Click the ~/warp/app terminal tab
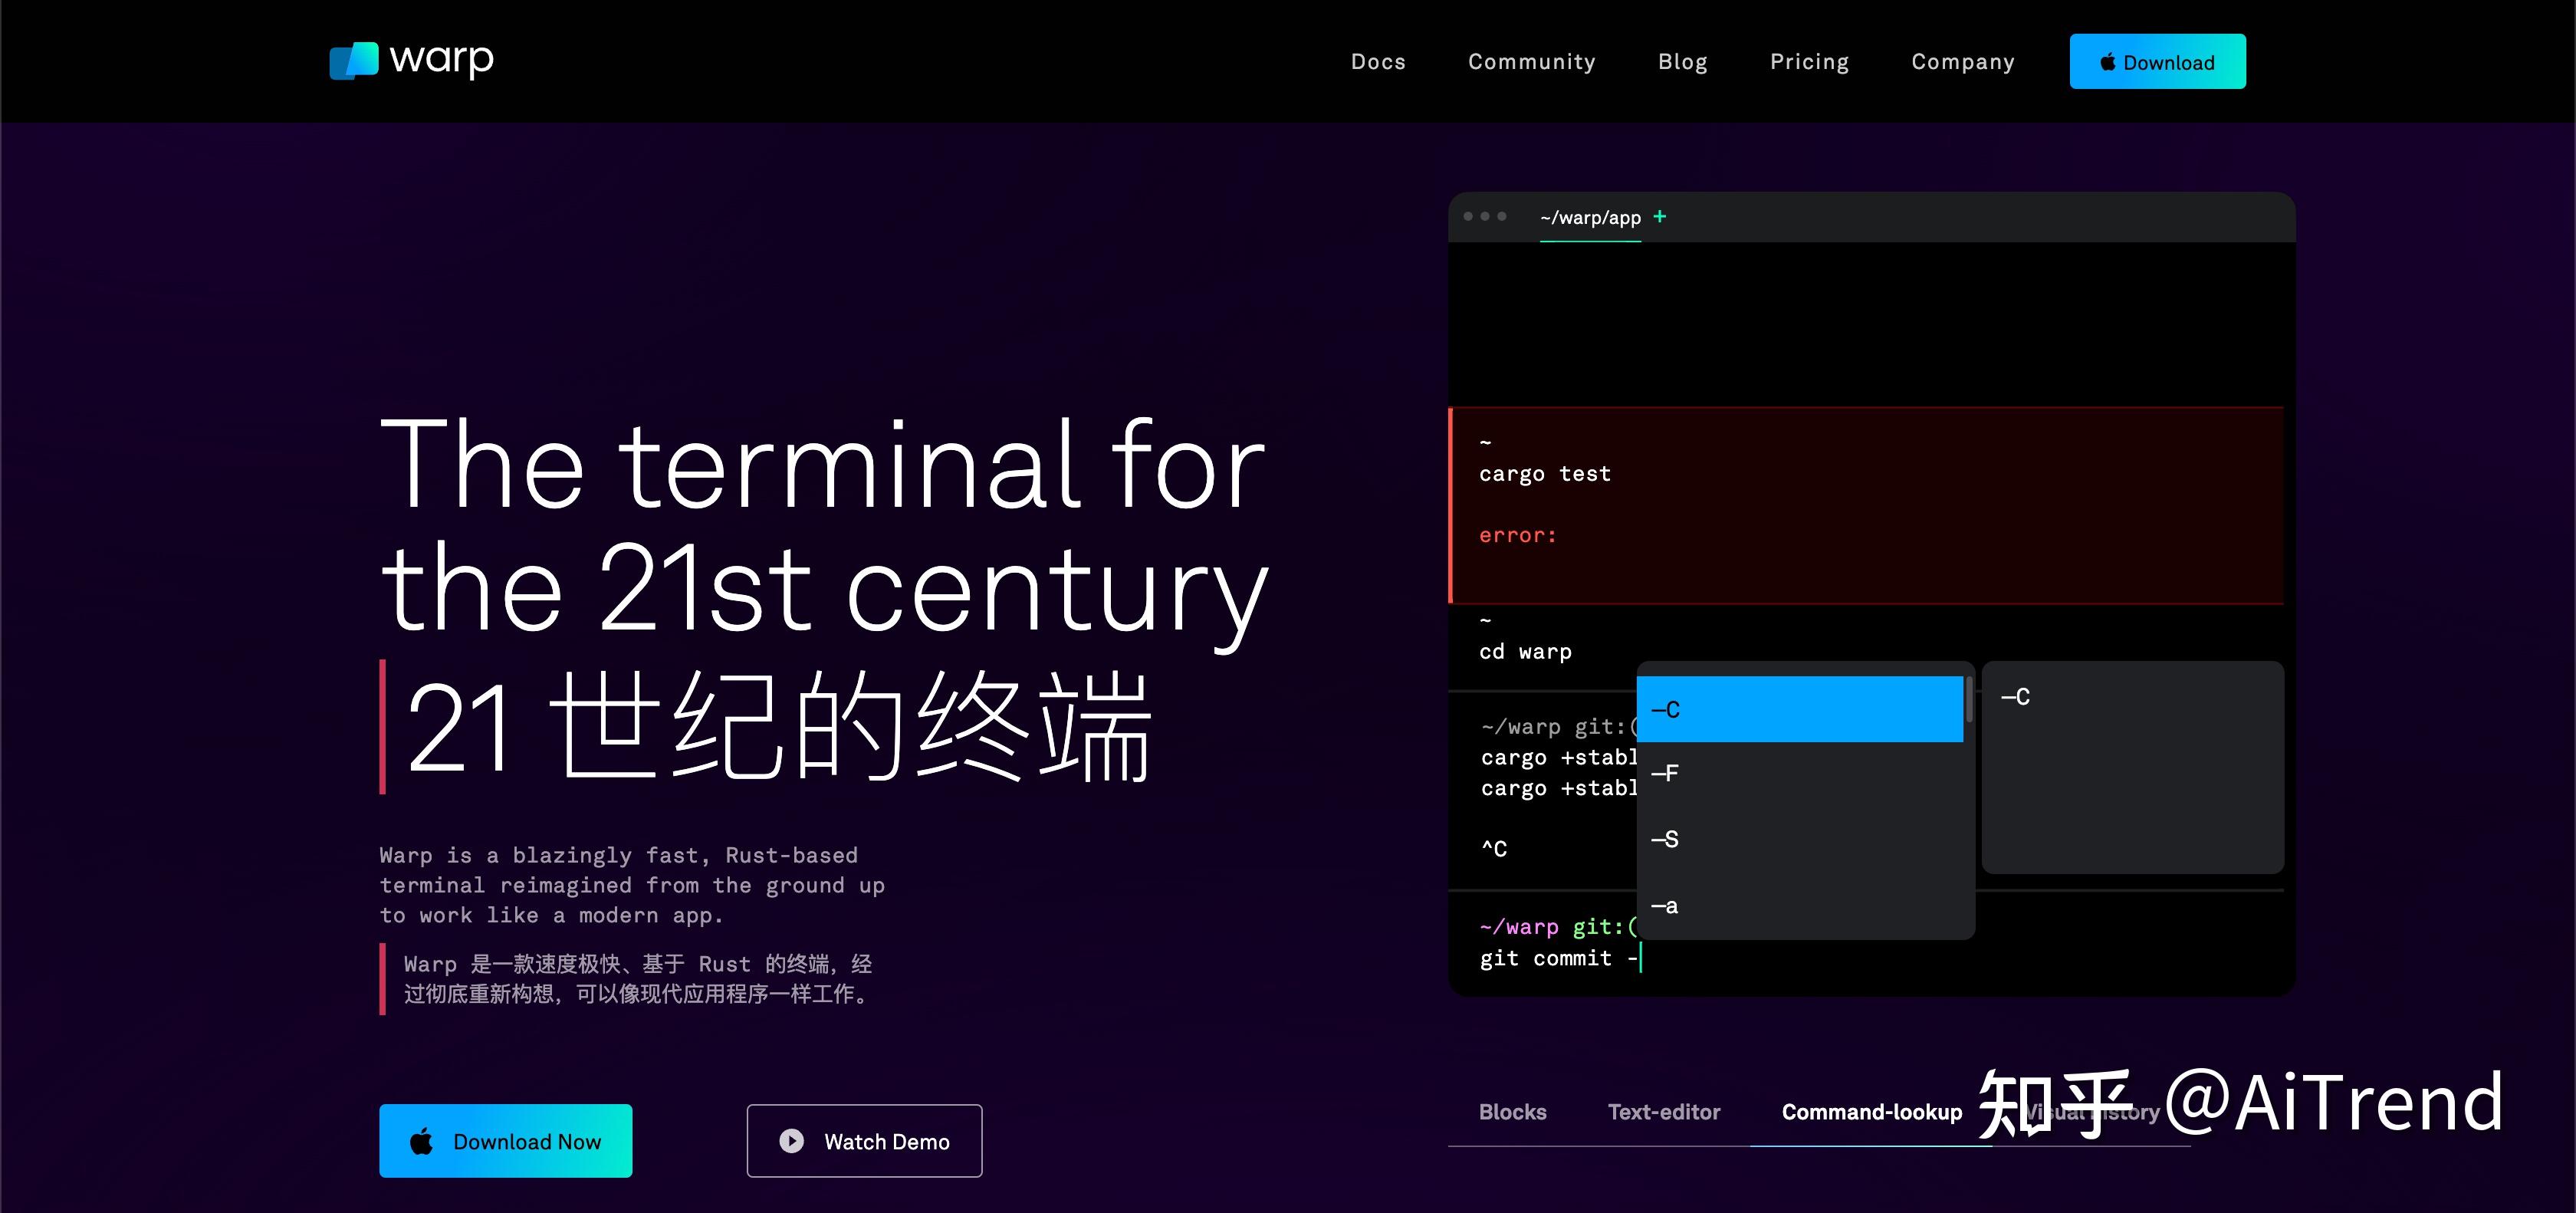 tap(1590, 218)
